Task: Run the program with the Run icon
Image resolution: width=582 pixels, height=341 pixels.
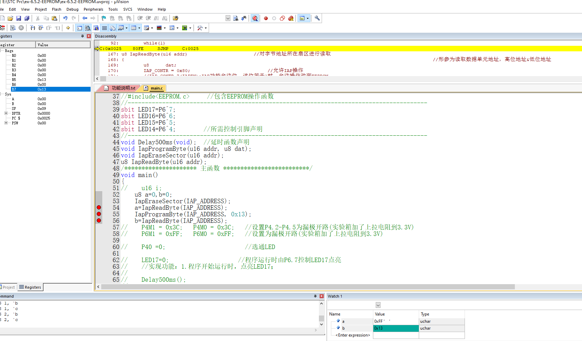Action: point(13,28)
